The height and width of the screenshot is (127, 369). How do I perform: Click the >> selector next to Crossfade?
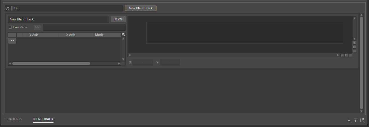click(x=37, y=27)
